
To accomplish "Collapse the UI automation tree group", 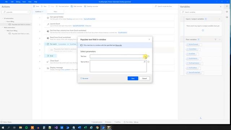I will click(3, 18).
